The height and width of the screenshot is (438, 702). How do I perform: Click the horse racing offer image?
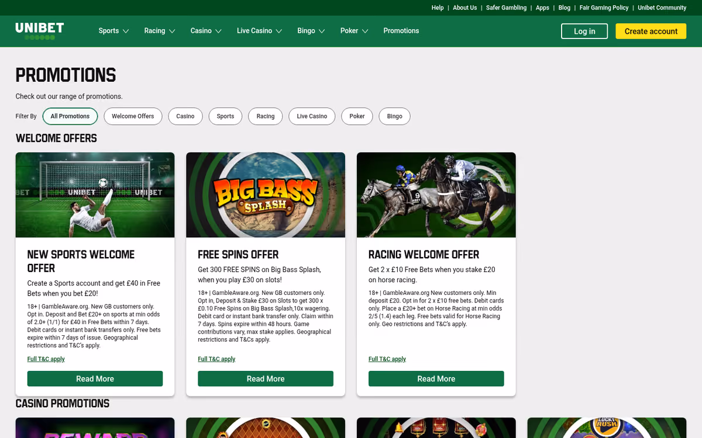[x=436, y=195]
